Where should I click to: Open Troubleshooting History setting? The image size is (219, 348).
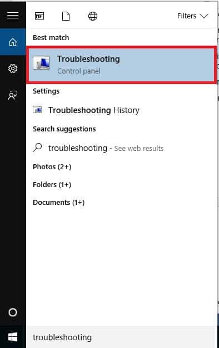tap(94, 110)
